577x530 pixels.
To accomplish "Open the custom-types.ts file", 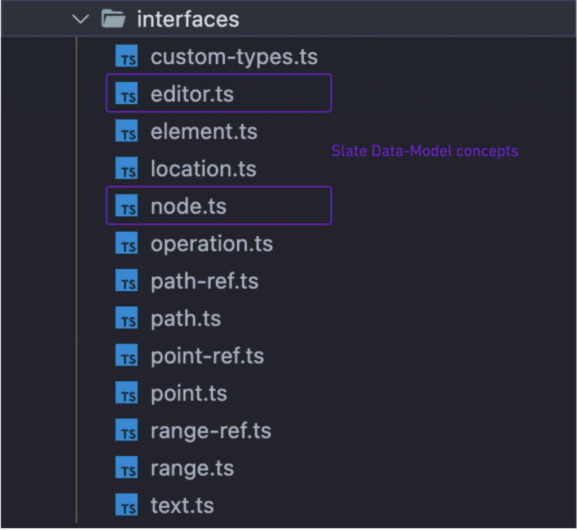I will (x=234, y=57).
